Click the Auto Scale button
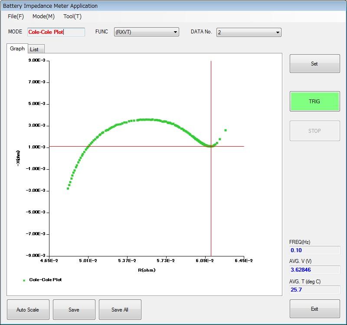Screen dimensions: 347x325 coord(28,309)
